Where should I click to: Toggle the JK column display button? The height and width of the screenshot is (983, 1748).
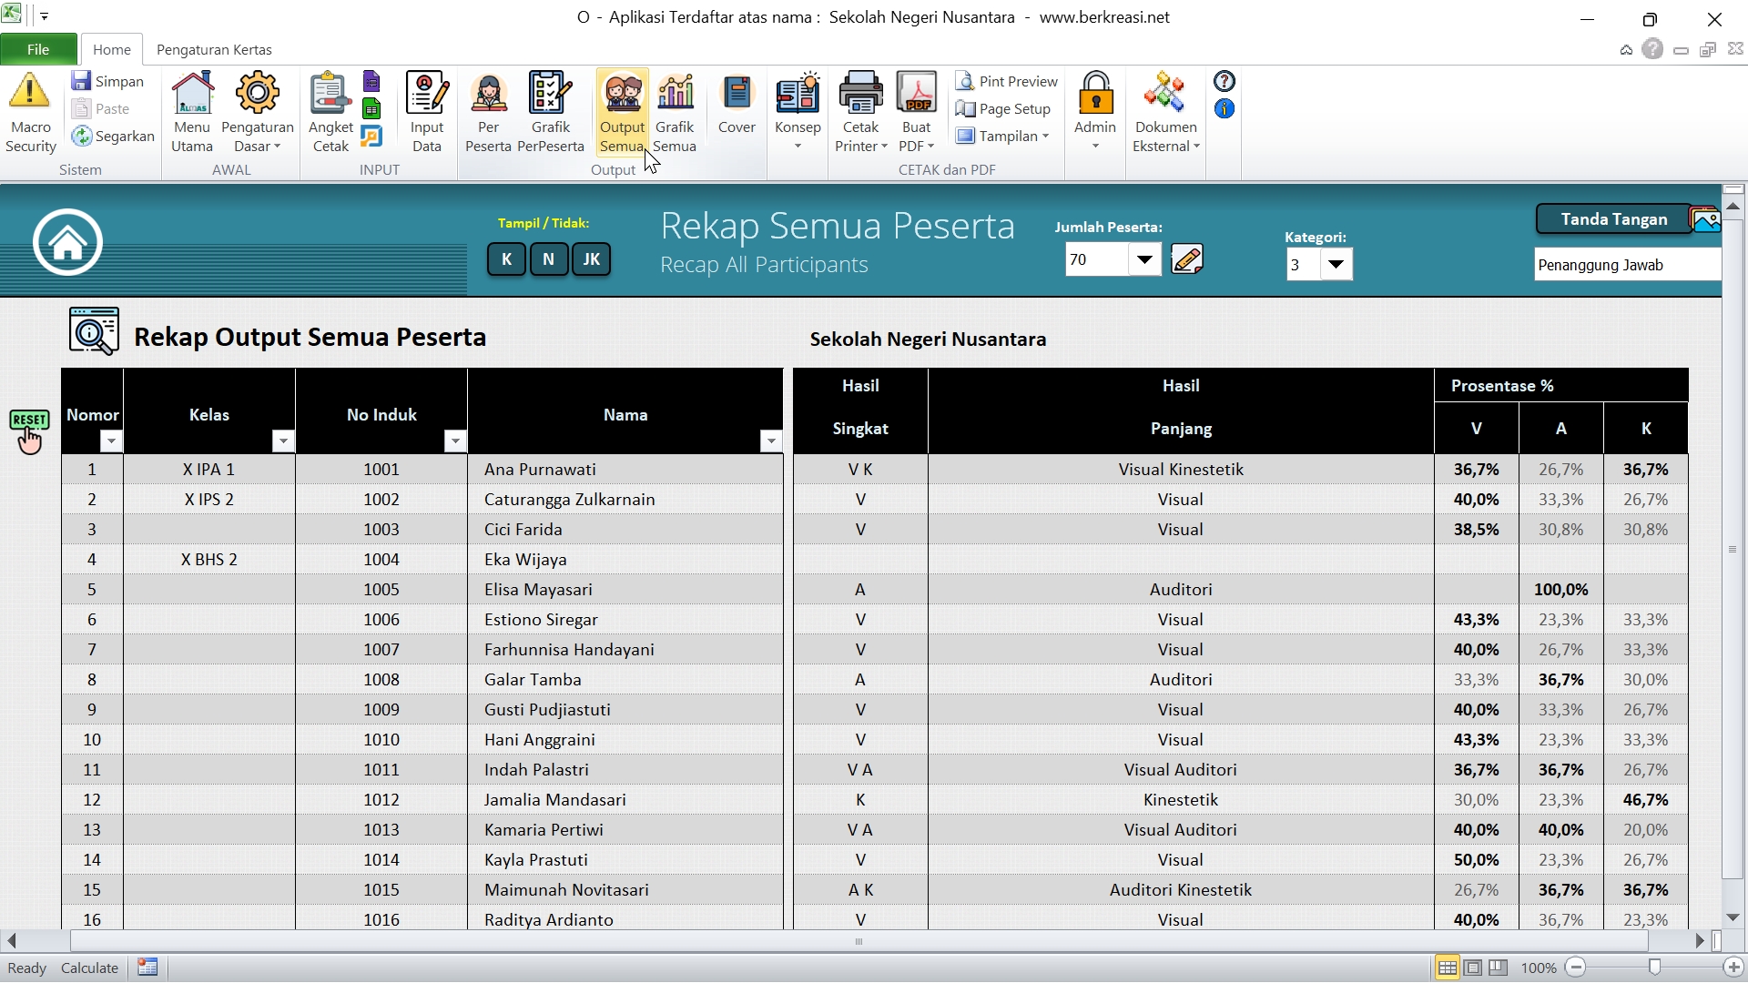[x=591, y=259]
